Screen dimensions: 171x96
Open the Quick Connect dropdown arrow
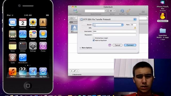[x=105, y=11]
